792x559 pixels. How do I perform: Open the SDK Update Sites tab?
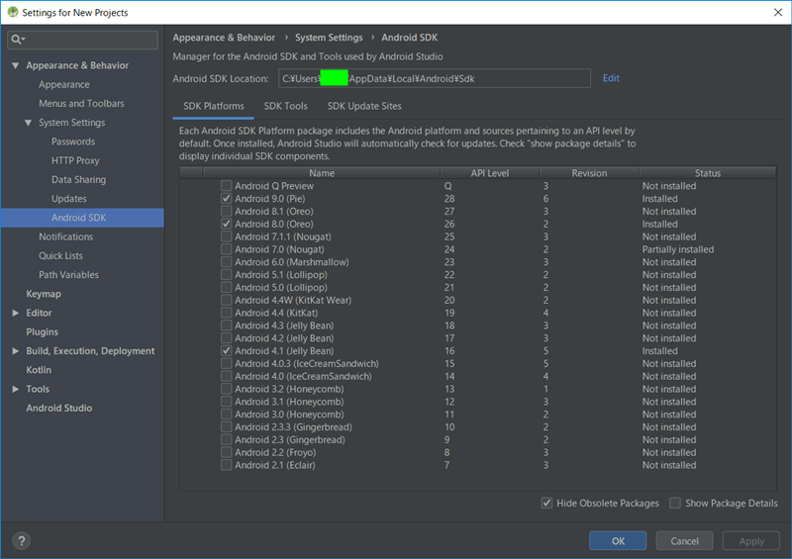[364, 106]
